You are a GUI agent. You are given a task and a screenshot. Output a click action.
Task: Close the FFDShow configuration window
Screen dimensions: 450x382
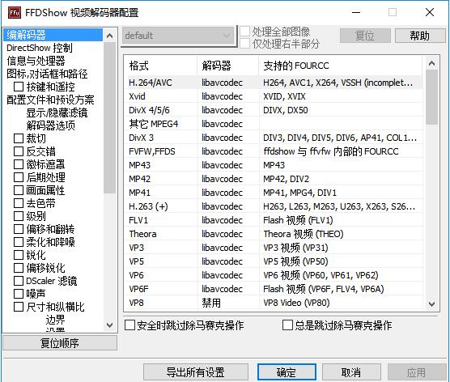(x=429, y=12)
